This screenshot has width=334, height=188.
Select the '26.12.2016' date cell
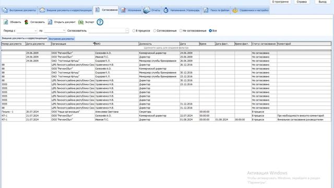(189, 65)
